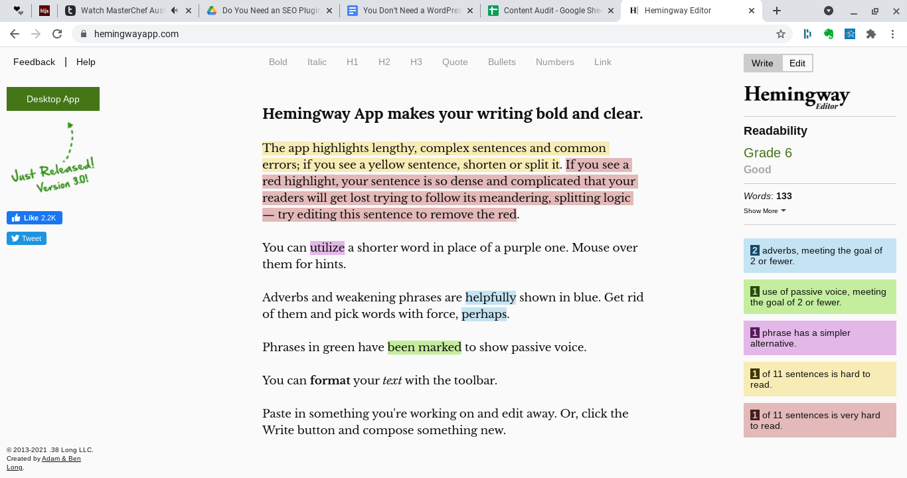
Task: Switch to Write mode
Action: coord(762,63)
